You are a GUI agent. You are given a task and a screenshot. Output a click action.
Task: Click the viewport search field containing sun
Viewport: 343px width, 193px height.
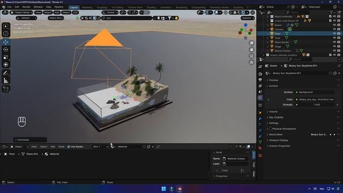(126, 18)
